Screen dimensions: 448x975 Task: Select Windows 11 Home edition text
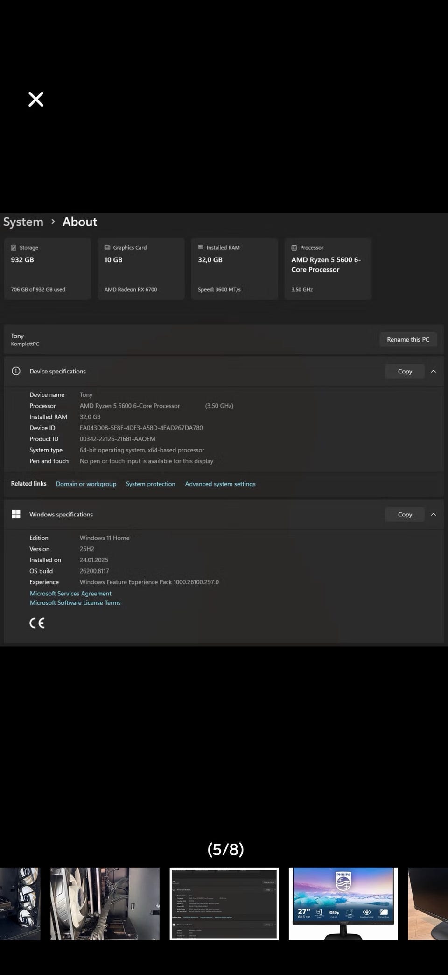[x=105, y=538]
